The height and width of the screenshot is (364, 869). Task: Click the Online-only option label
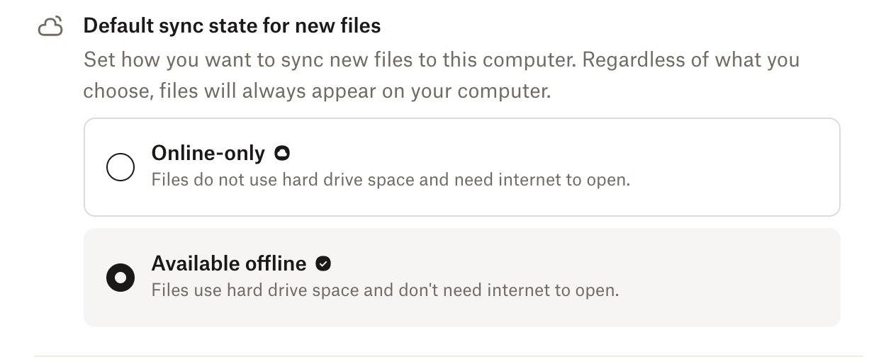tap(208, 153)
